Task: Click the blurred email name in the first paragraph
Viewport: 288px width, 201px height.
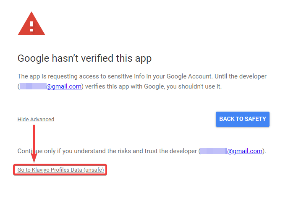Action: tap(33, 86)
